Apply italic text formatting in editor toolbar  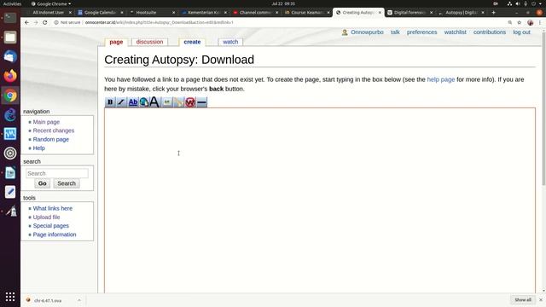pyautogui.click(x=121, y=102)
